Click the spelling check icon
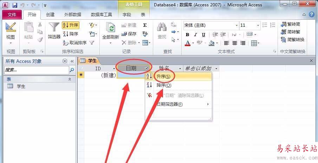Screen dimensions: 318x163 [x=145, y=34]
